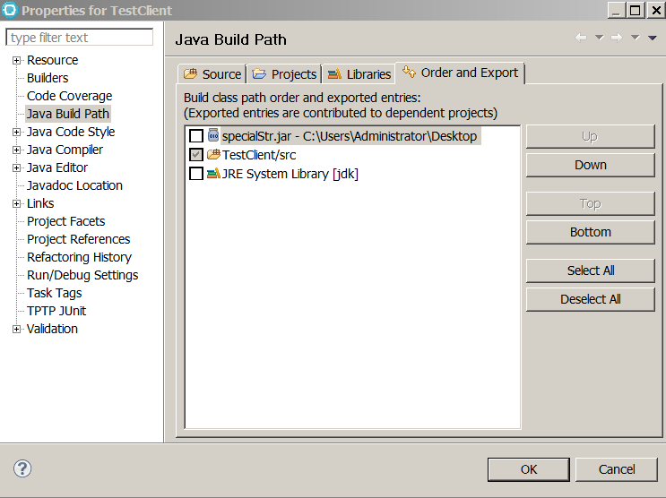Toggle the TestClient/src checkbox
Viewport: 666px width, 498px height.
pos(195,155)
